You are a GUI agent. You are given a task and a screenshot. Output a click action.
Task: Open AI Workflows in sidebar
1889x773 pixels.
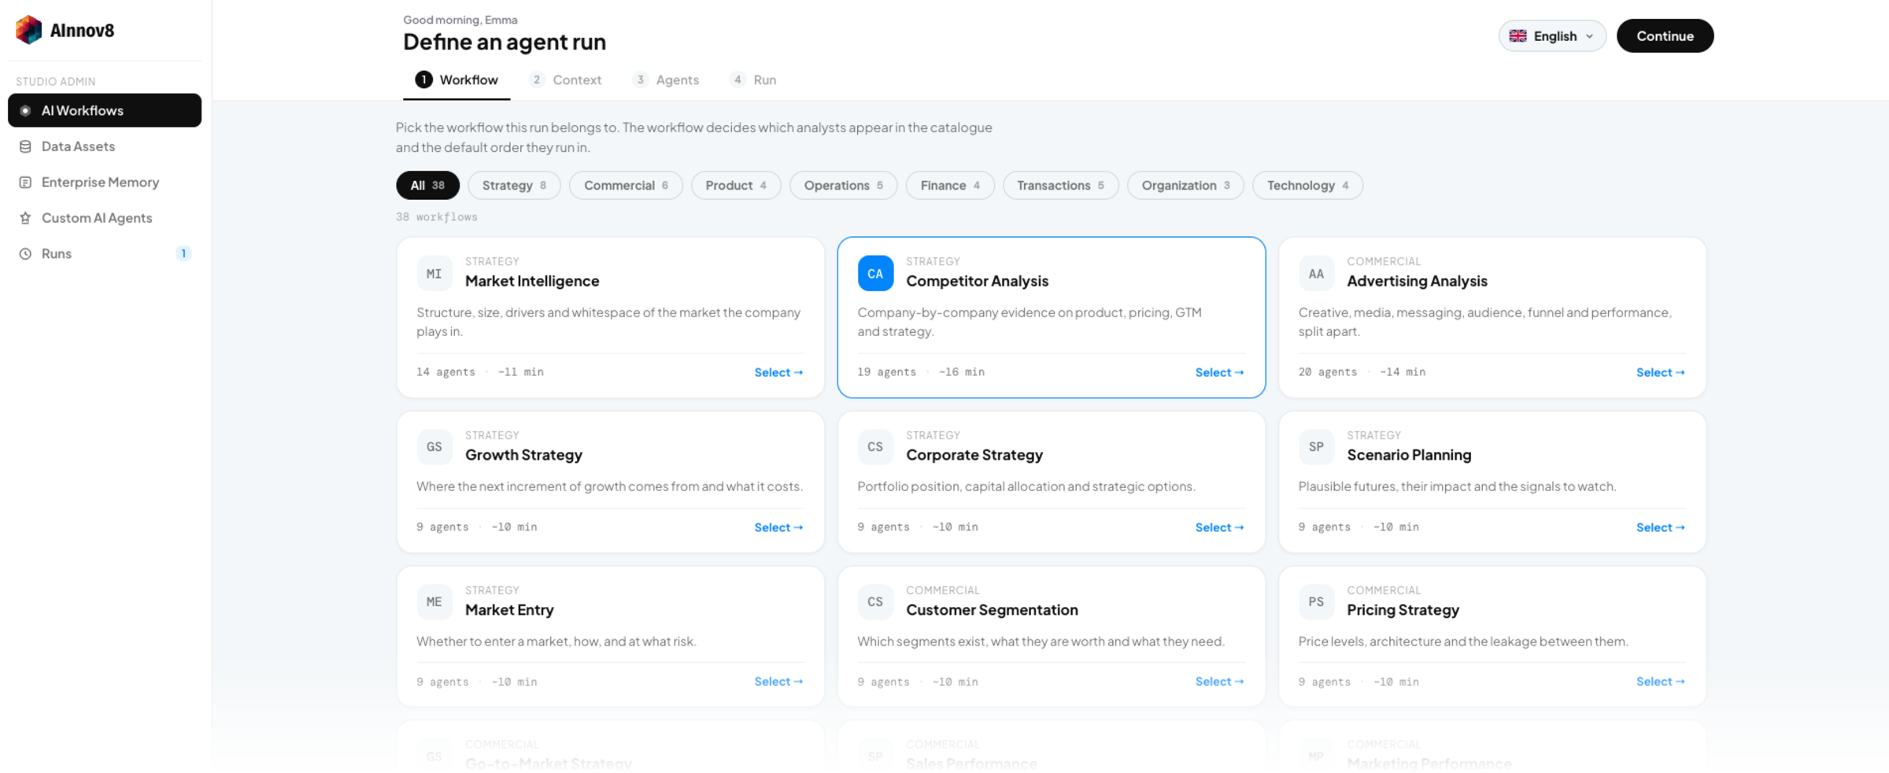pos(105,110)
